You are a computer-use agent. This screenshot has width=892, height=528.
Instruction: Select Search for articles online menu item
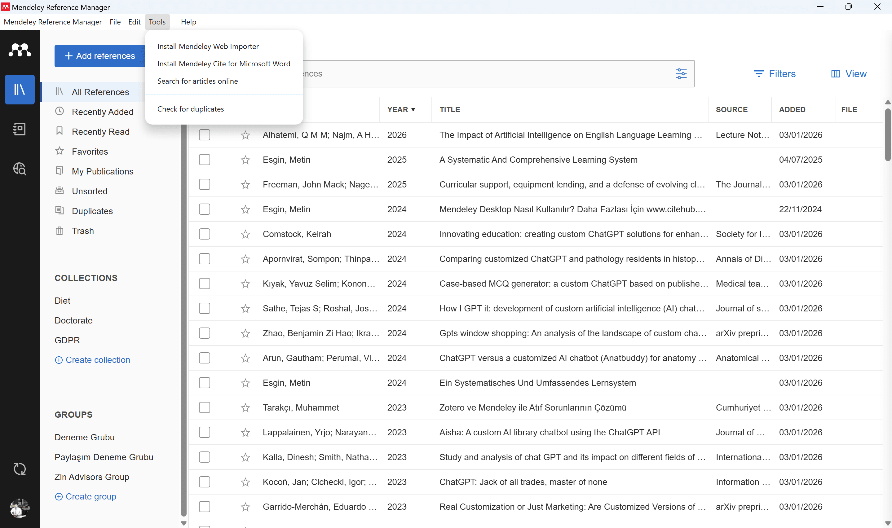(x=224, y=81)
